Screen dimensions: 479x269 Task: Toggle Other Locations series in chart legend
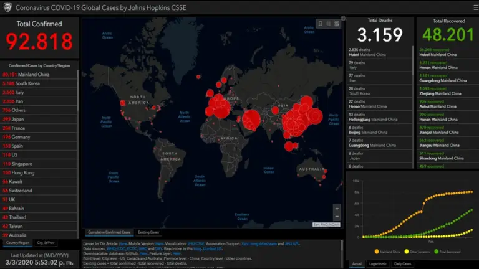pos(417,252)
